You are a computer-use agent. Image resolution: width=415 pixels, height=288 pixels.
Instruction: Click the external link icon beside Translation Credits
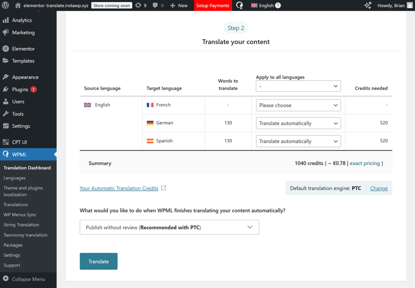(x=164, y=188)
